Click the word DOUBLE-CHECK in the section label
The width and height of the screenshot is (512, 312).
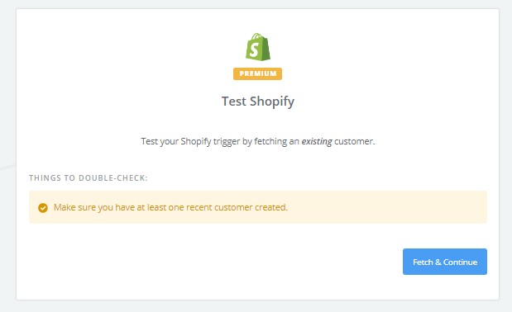[x=113, y=177]
